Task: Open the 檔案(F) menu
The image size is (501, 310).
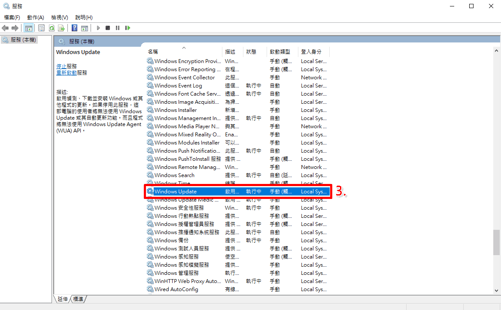Action: coord(12,17)
